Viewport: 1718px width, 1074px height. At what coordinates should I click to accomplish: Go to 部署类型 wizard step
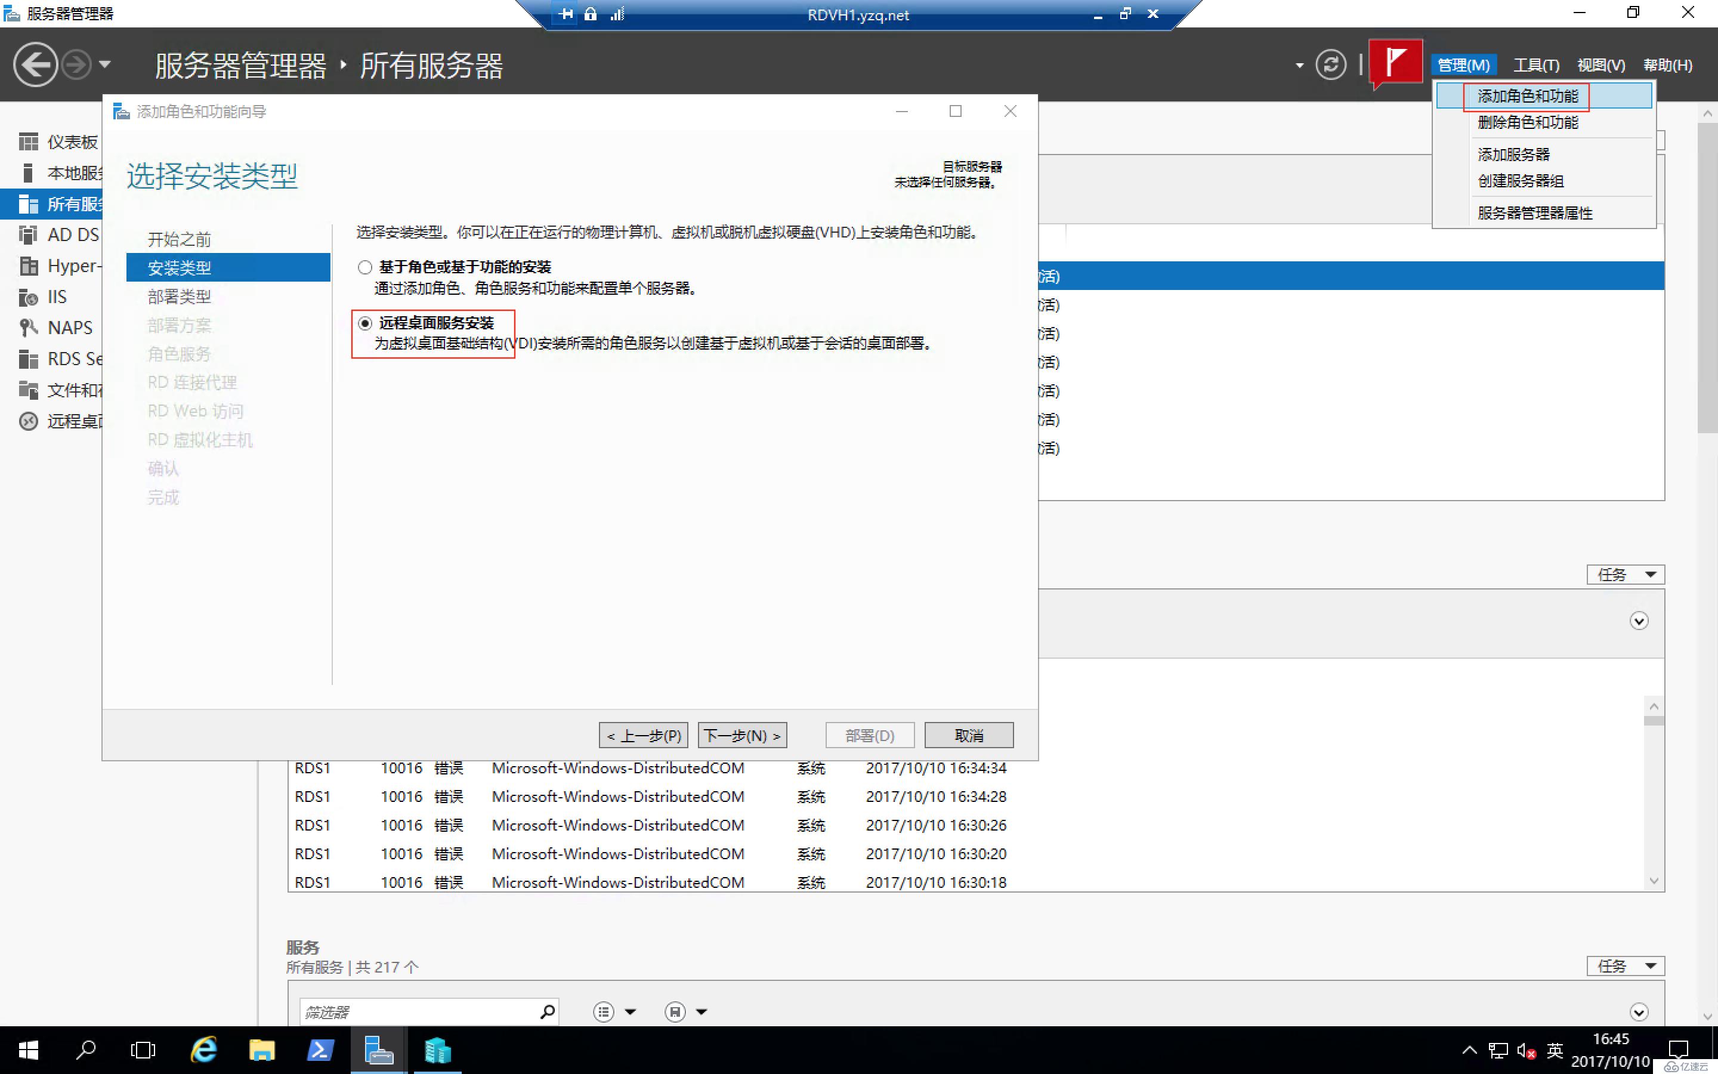[x=179, y=296]
